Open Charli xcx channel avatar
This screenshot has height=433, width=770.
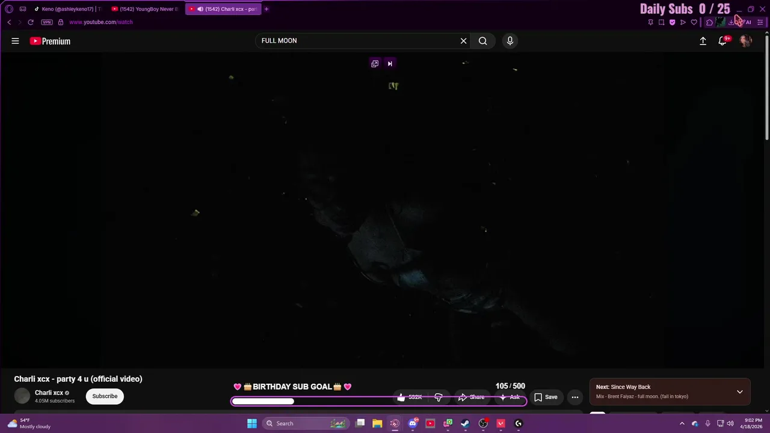click(x=22, y=396)
